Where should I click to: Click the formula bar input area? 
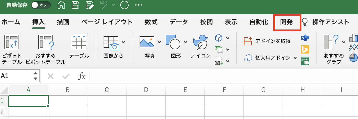(x=224, y=76)
